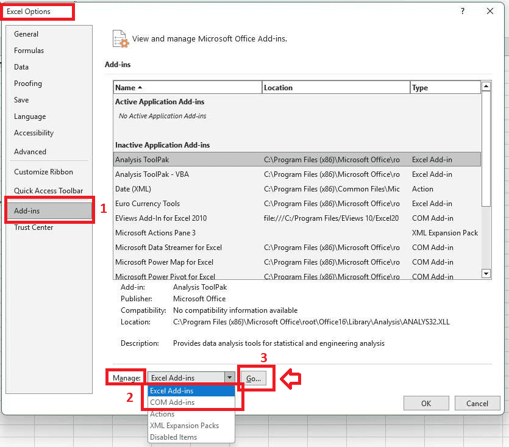Open the Trust Center settings page

33,227
